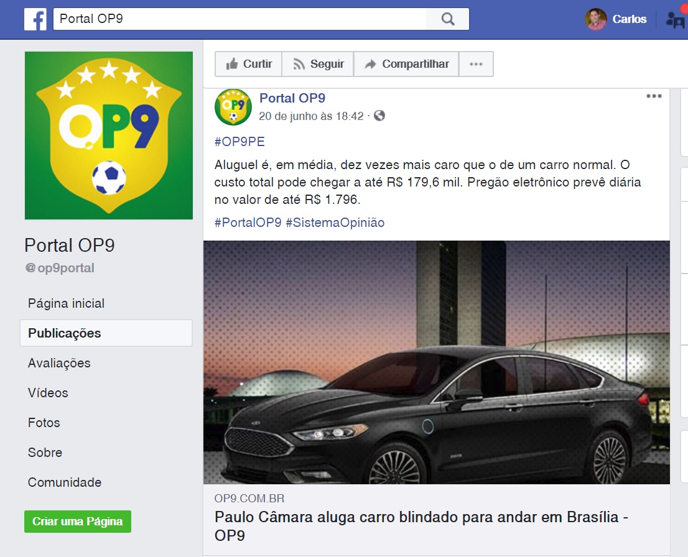Click the Facebook logo icon
The image size is (688, 557).
click(35, 19)
